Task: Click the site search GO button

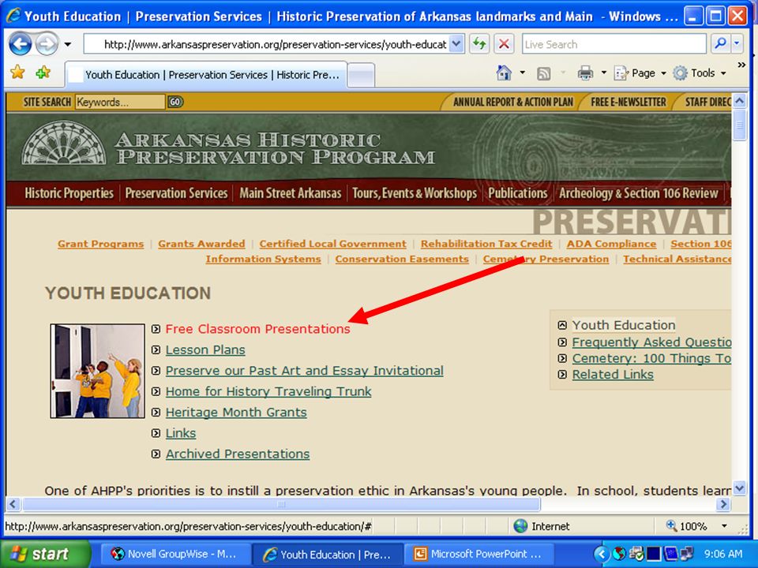Action: click(x=175, y=102)
